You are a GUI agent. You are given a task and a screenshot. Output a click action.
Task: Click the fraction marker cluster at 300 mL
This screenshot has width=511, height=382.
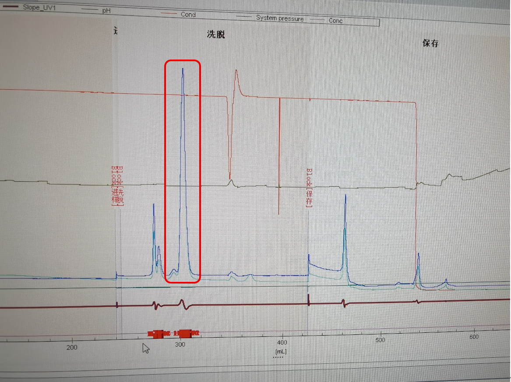[186, 334]
